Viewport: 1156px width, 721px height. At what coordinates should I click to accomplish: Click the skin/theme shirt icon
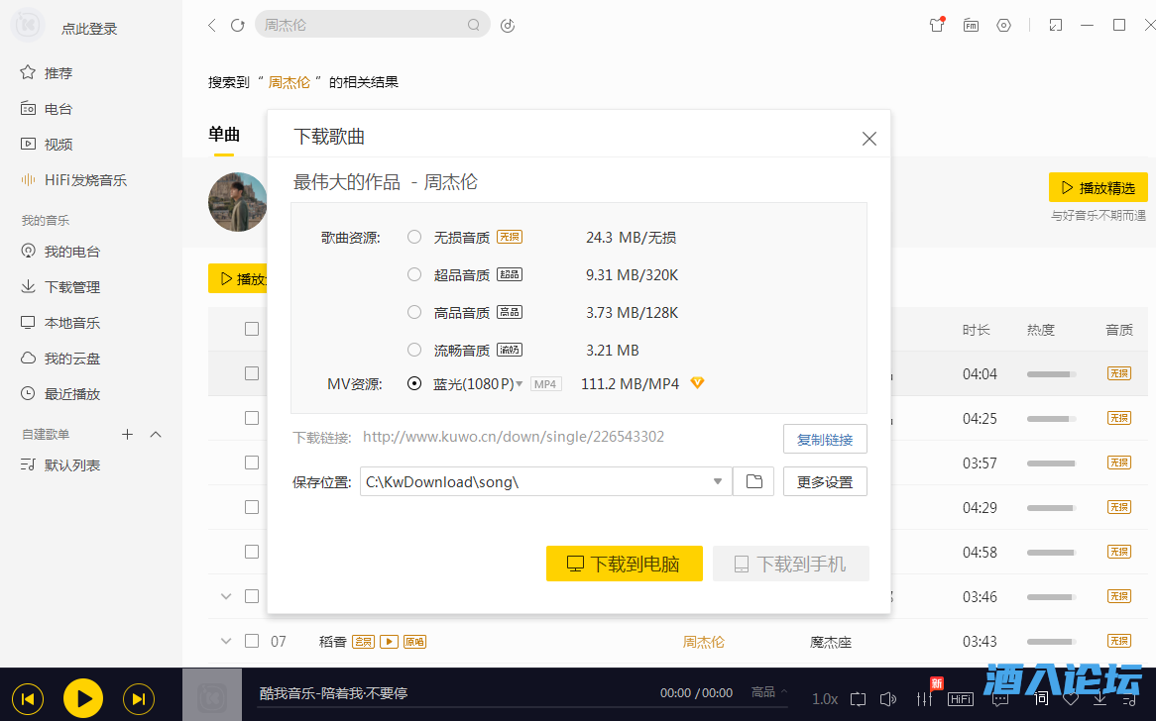click(937, 26)
